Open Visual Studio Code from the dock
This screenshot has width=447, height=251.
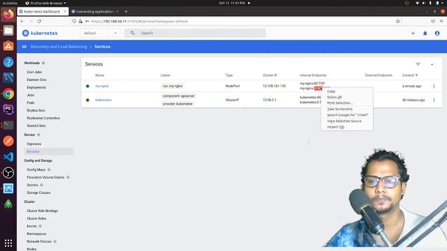coord(8,157)
